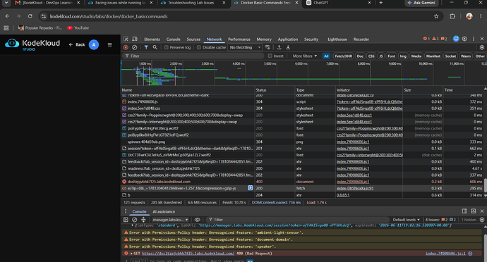Viewport: 487px width, 262px height.
Task: Show console sidebar icon
Action: [126, 220]
